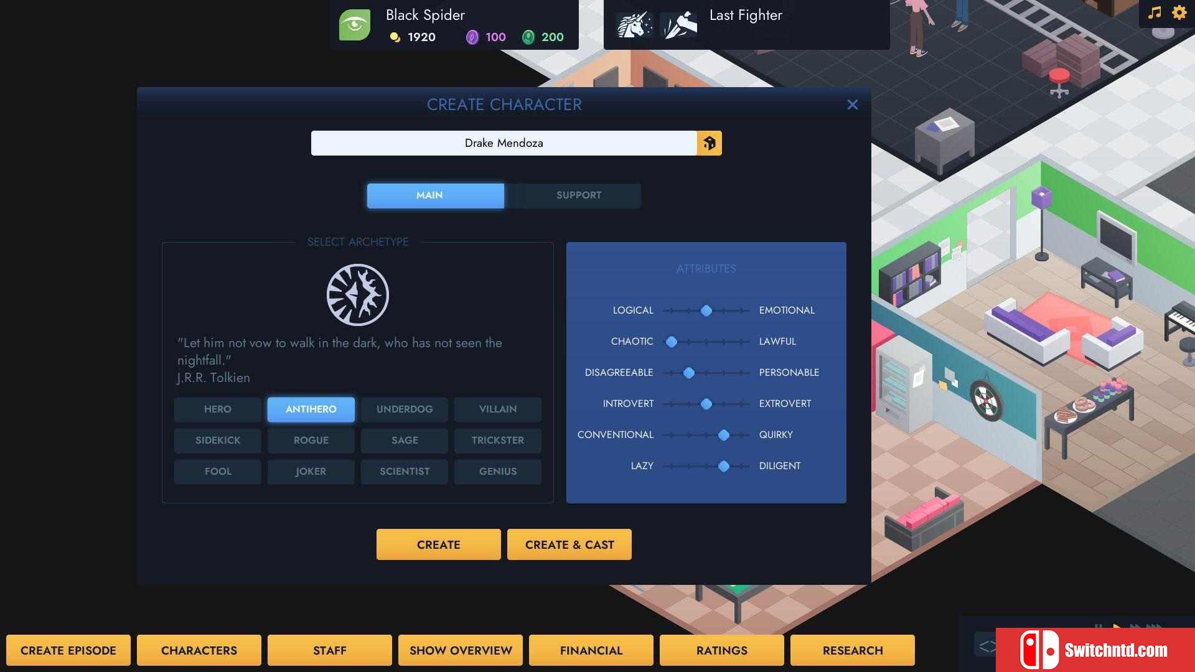Click the randomize character name icon
This screenshot has height=672, width=1195.
pos(708,142)
